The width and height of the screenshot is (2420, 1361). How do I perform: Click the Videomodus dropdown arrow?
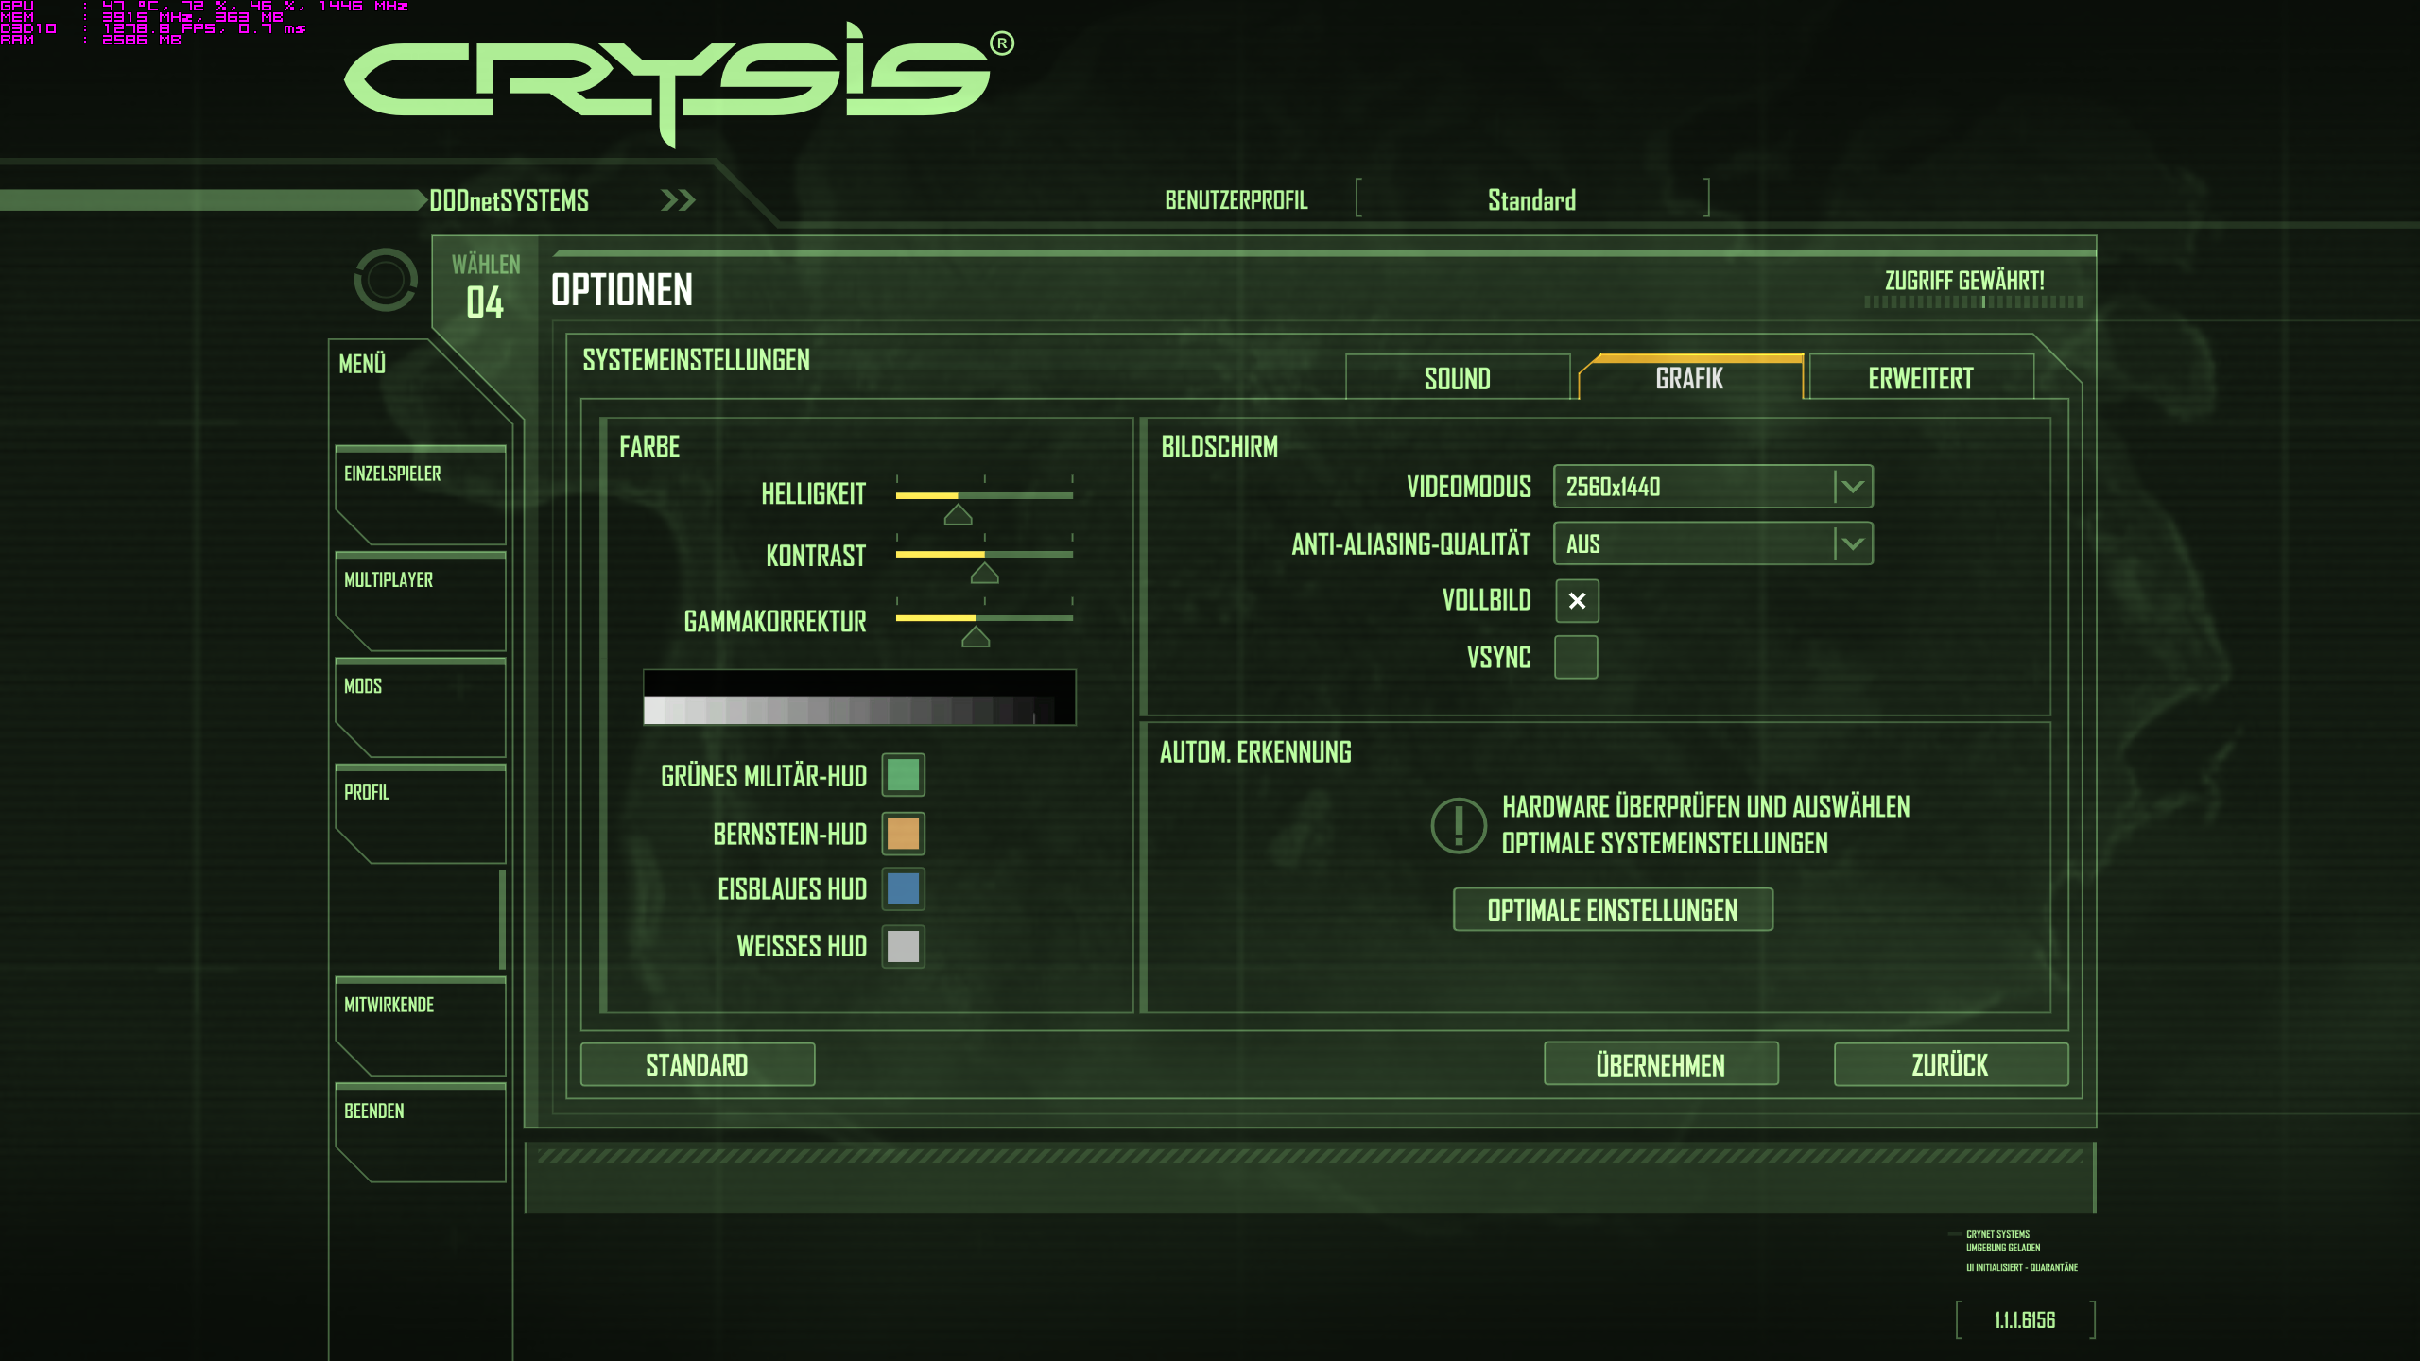click(x=1853, y=487)
